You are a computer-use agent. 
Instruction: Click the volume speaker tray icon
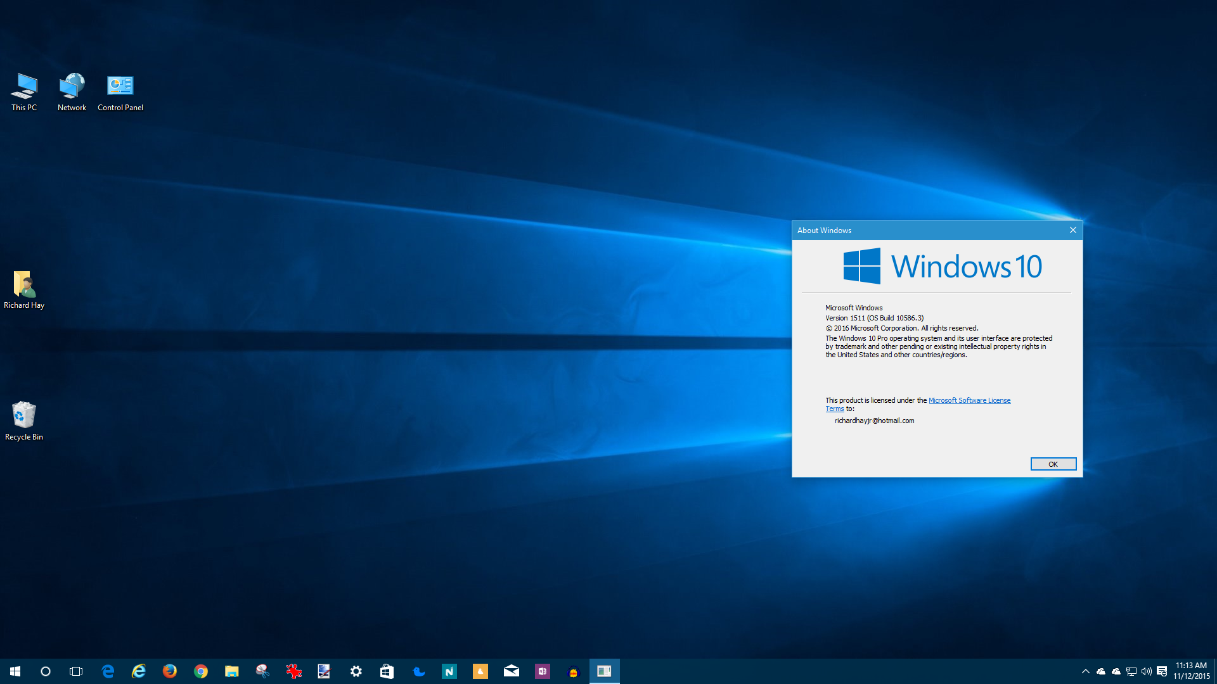point(1146,671)
